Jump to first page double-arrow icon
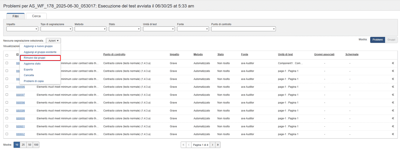The width and height of the screenshot is (400, 154). click(183, 145)
